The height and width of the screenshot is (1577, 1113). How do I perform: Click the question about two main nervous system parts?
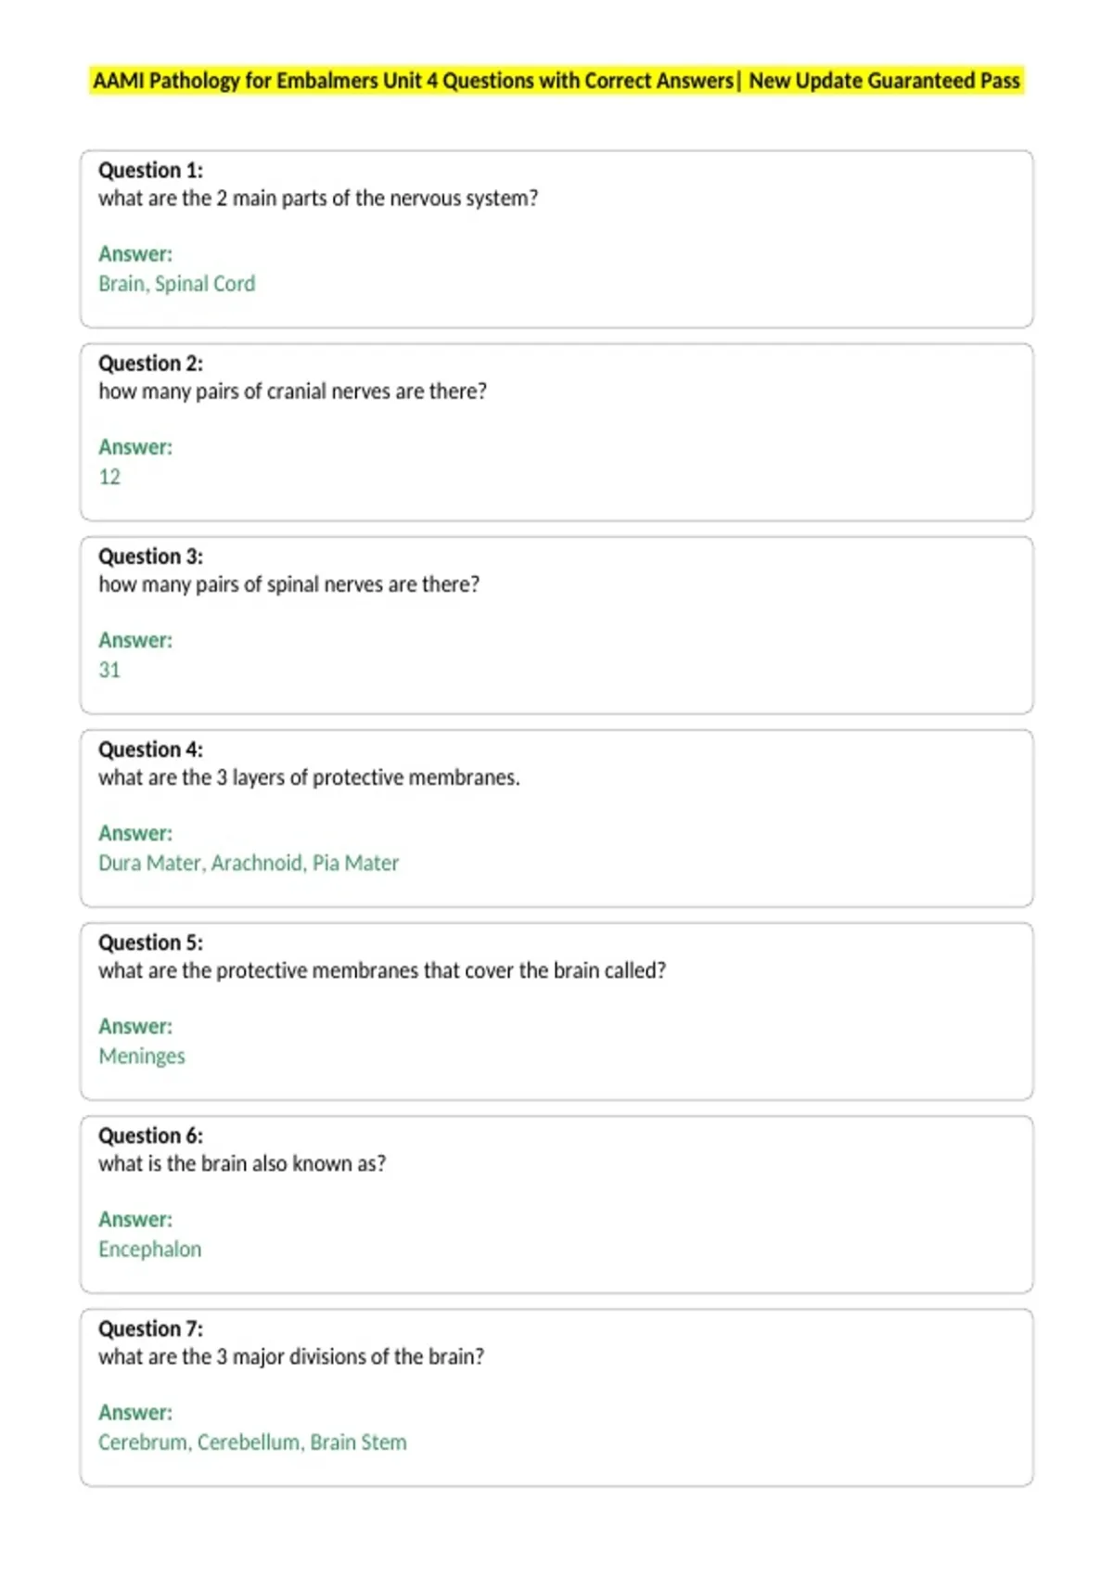pyautogui.click(x=318, y=199)
